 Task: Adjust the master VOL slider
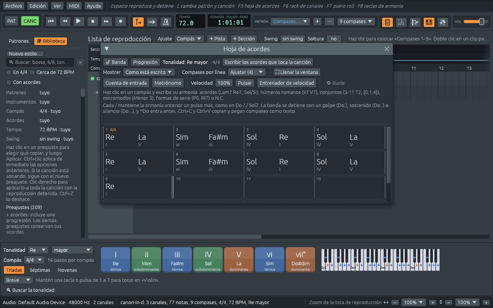(474, 22)
